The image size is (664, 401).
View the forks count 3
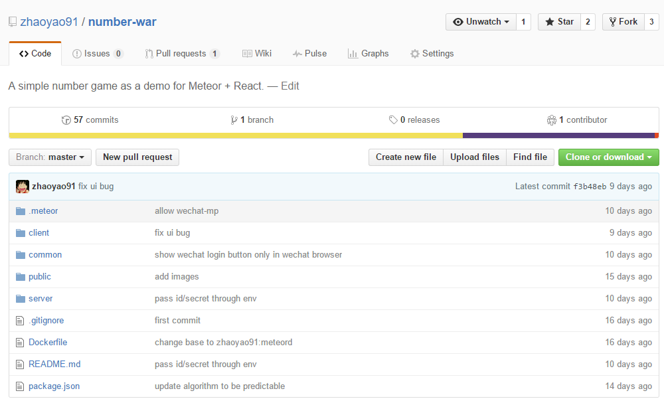coord(652,22)
